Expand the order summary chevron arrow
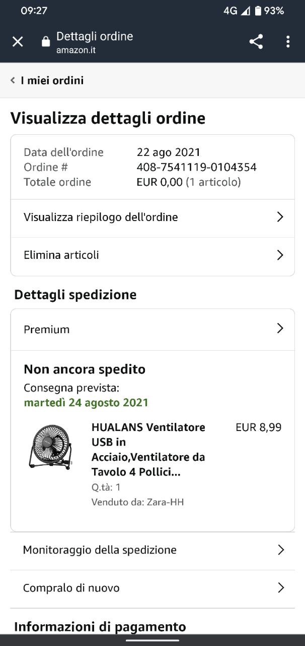The height and width of the screenshot is (646, 305). [280, 217]
